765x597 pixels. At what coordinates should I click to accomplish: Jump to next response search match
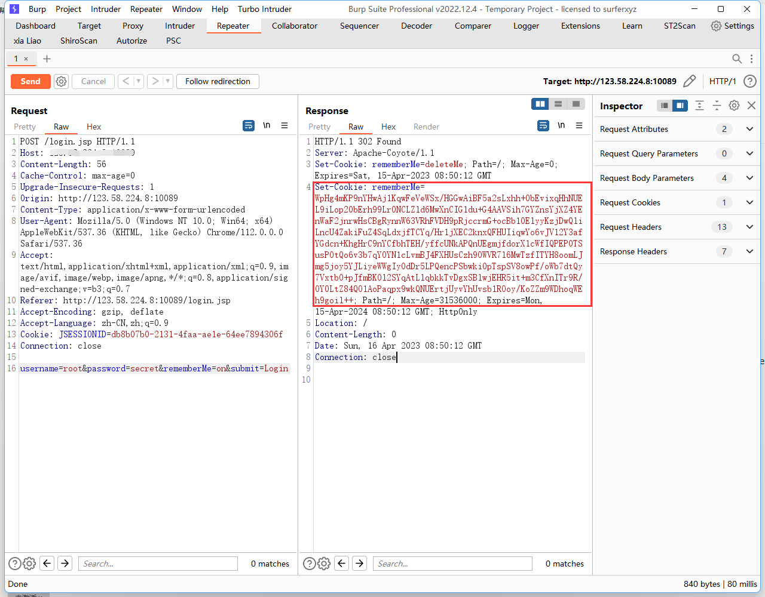(x=360, y=563)
